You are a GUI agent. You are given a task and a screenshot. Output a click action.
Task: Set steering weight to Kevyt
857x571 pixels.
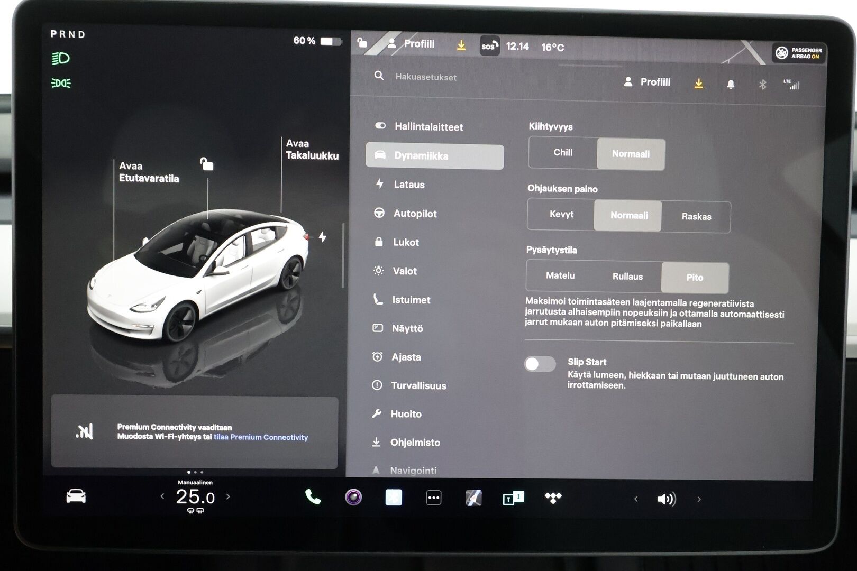(x=561, y=214)
